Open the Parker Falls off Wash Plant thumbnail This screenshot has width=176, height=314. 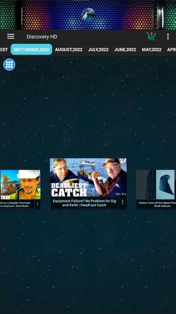(x=156, y=185)
